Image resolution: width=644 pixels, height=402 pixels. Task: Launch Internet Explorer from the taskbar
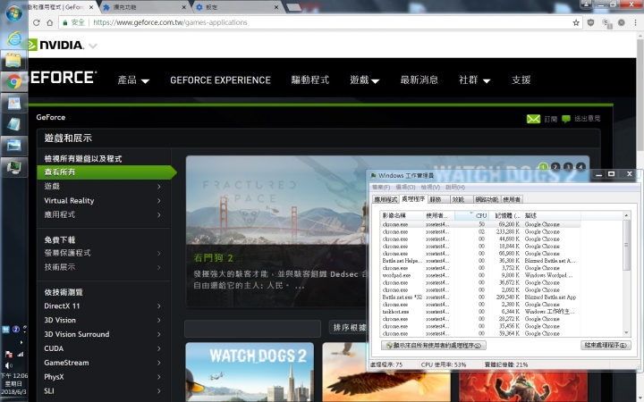pos(13,38)
